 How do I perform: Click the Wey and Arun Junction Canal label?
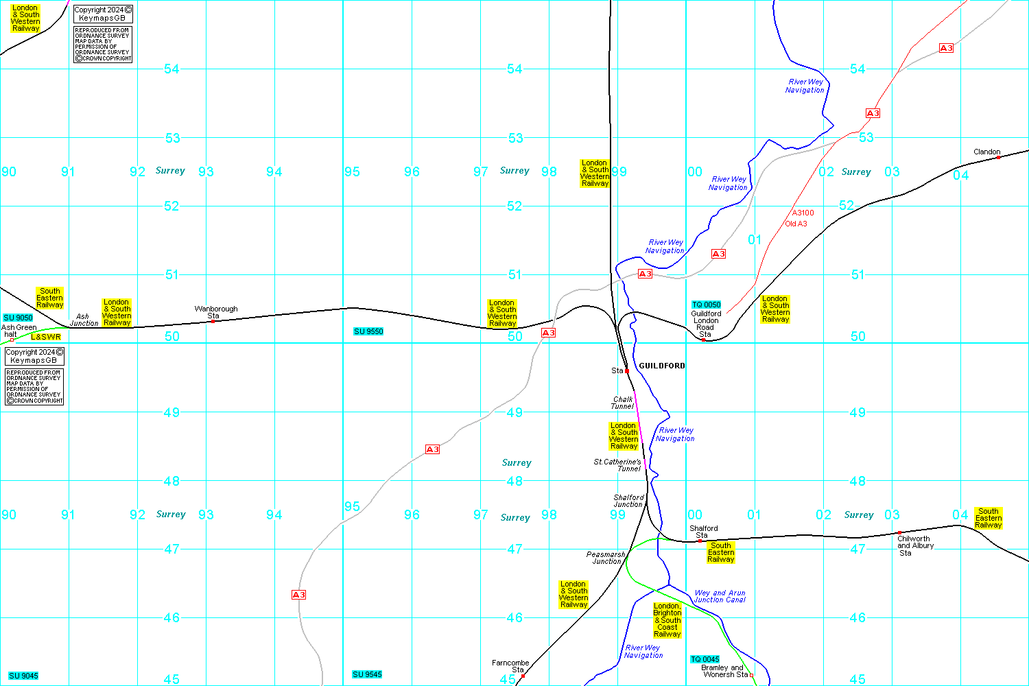720,596
